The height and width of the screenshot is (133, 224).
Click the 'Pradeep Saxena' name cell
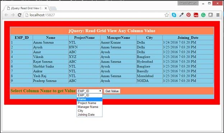[51, 81]
